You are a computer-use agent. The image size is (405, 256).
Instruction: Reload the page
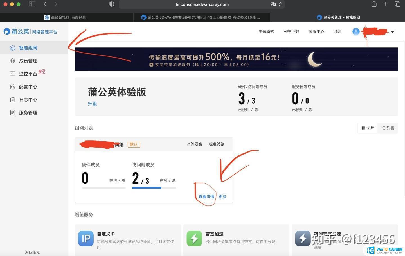[x=281, y=4]
